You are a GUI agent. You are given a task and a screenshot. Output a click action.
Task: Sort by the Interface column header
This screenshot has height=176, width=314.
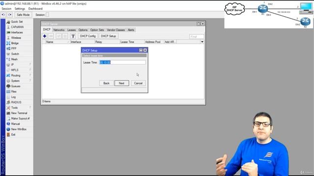click(82, 42)
